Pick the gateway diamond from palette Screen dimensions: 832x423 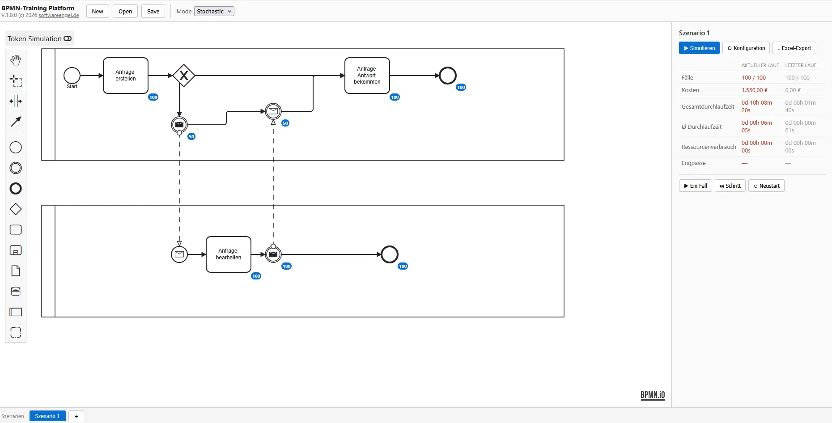(16, 209)
